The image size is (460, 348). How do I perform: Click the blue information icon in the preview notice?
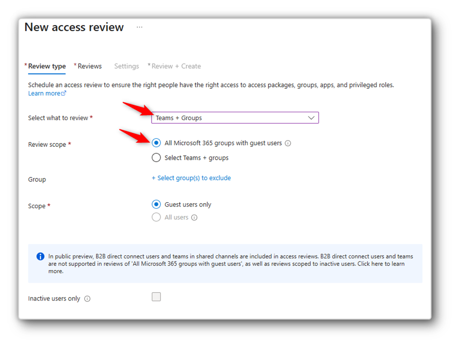click(x=41, y=257)
